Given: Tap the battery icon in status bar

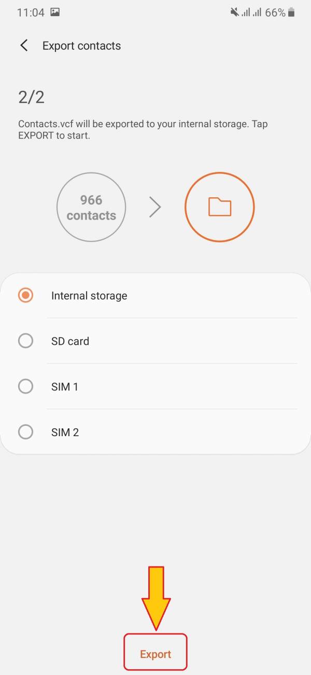Looking at the screenshot, I should click(x=292, y=12).
